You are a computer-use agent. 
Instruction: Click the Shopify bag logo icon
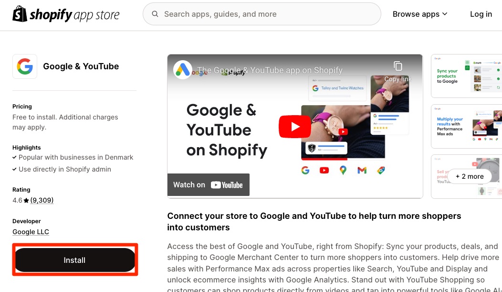(x=20, y=14)
